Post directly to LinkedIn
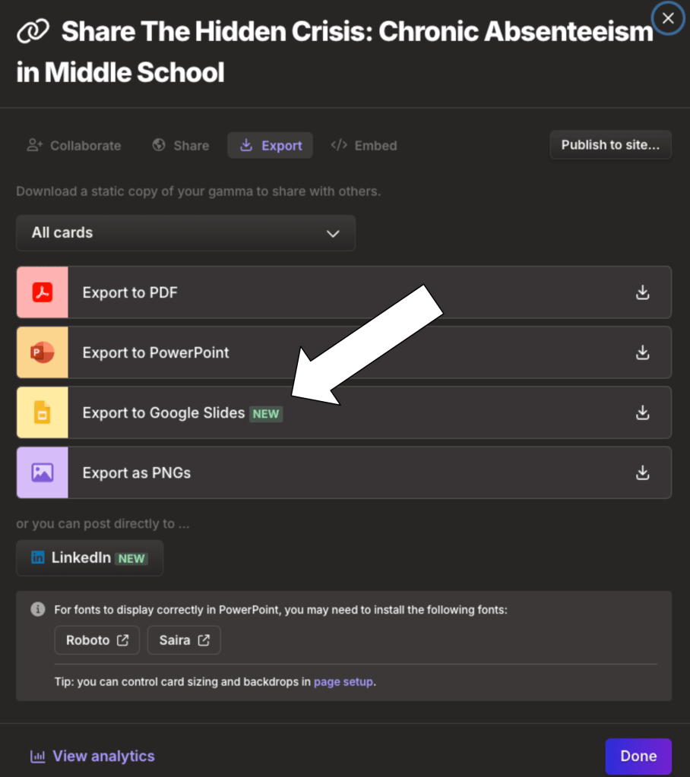690x777 pixels. point(90,558)
